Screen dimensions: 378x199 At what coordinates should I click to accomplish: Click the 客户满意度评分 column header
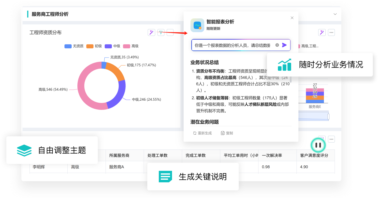314,155
